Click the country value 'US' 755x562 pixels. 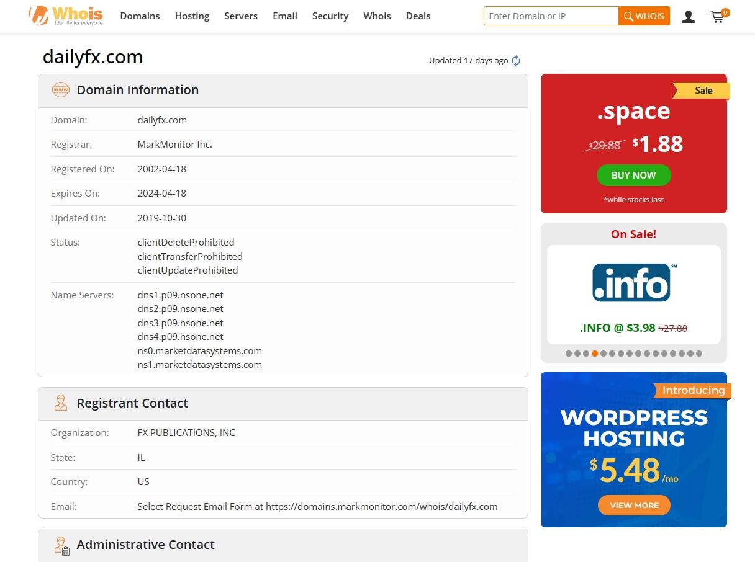pos(143,482)
